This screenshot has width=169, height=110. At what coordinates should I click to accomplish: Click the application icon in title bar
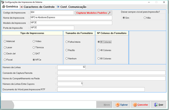point(2,2)
